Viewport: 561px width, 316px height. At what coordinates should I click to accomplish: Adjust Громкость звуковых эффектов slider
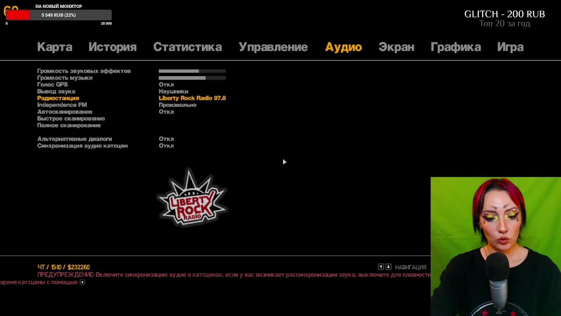(x=192, y=71)
